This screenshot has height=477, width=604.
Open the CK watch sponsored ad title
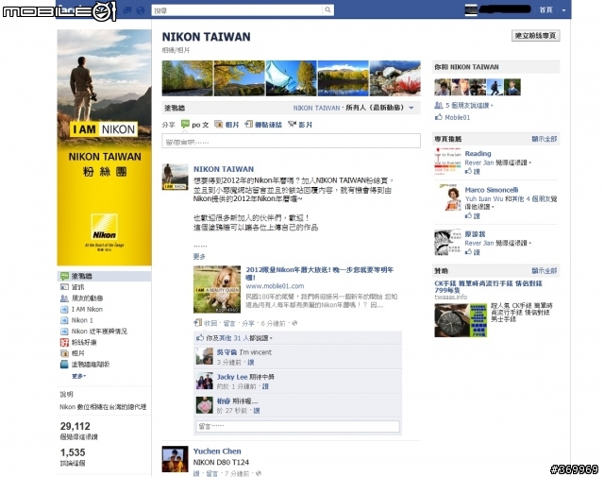(x=489, y=286)
